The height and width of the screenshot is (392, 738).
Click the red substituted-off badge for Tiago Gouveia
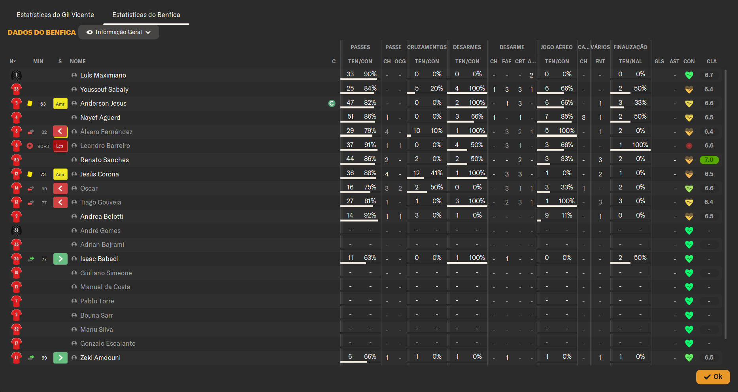pos(60,203)
